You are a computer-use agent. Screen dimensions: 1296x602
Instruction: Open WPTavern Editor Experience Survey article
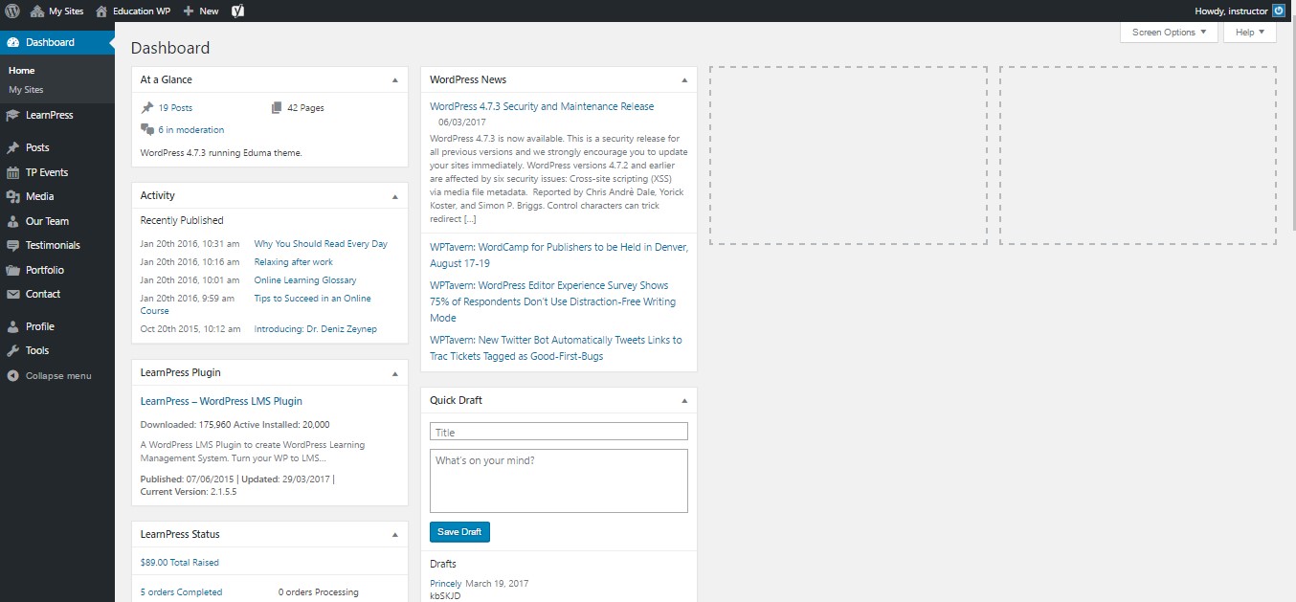click(x=553, y=301)
